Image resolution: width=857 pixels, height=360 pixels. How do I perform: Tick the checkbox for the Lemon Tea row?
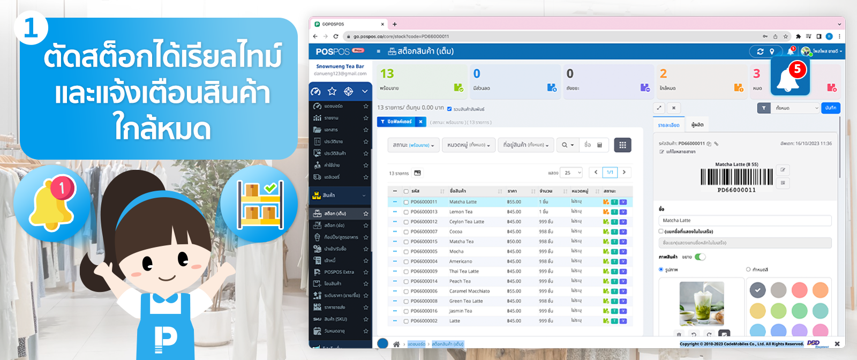coord(406,212)
